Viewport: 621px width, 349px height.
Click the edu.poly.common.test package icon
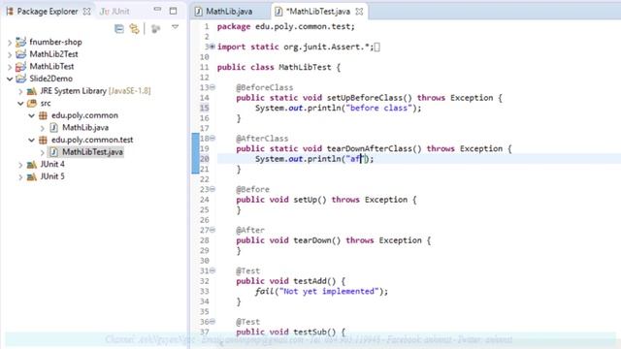43,140
